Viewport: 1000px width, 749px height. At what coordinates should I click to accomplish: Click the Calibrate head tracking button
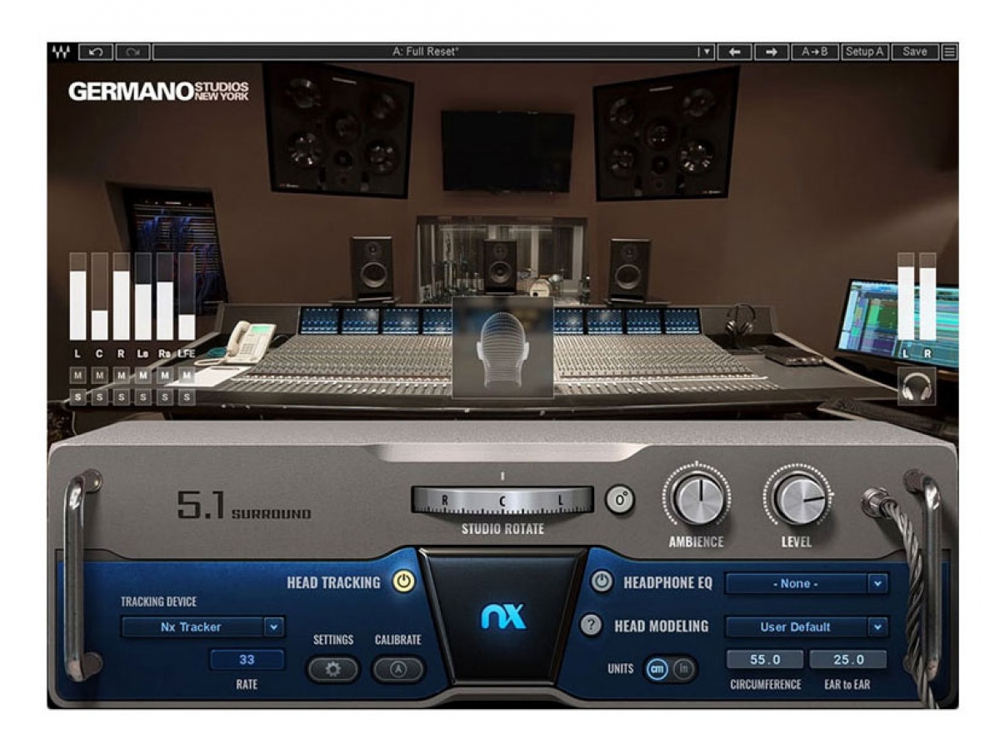coord(397,669)
